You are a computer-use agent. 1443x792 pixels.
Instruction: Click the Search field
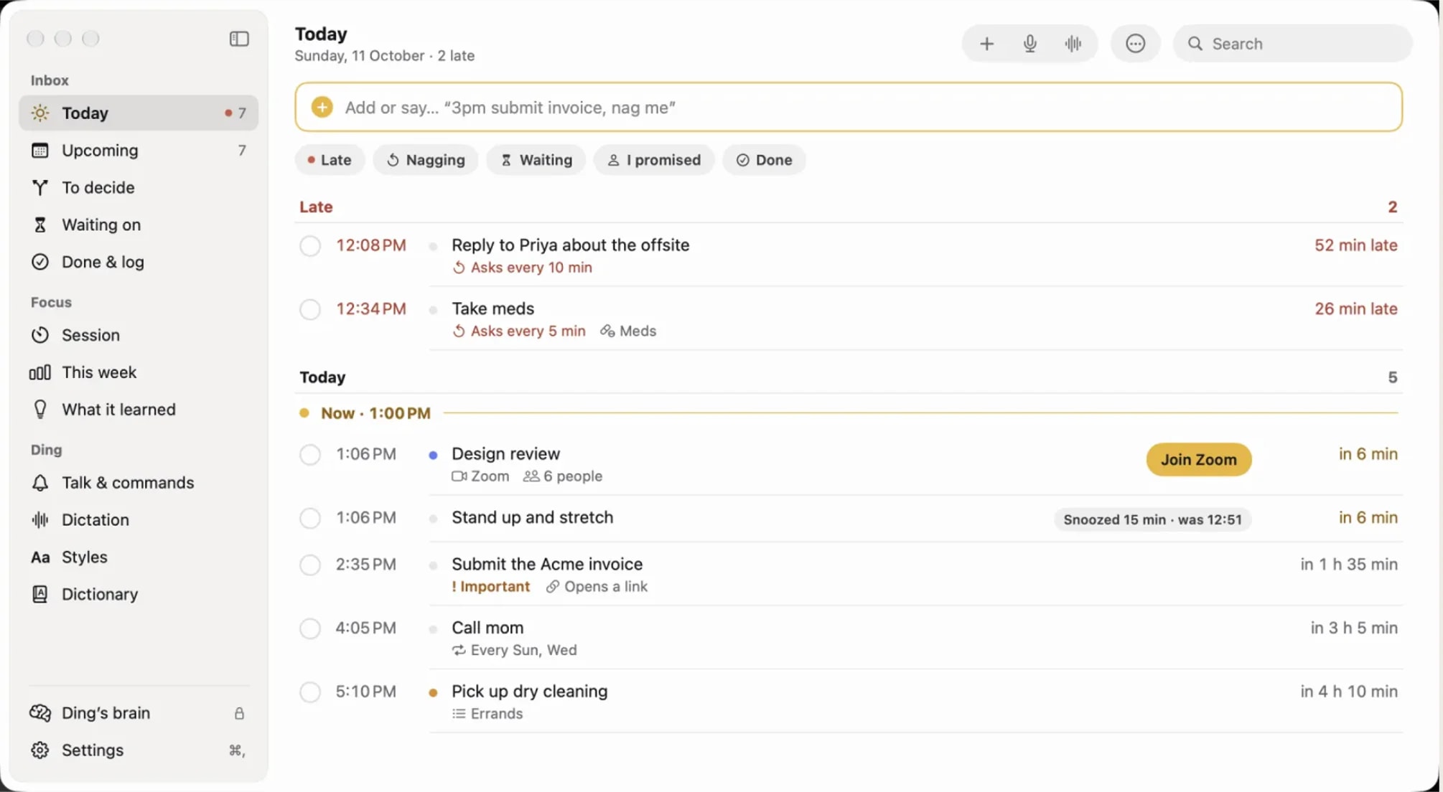tap(1292, 44)
